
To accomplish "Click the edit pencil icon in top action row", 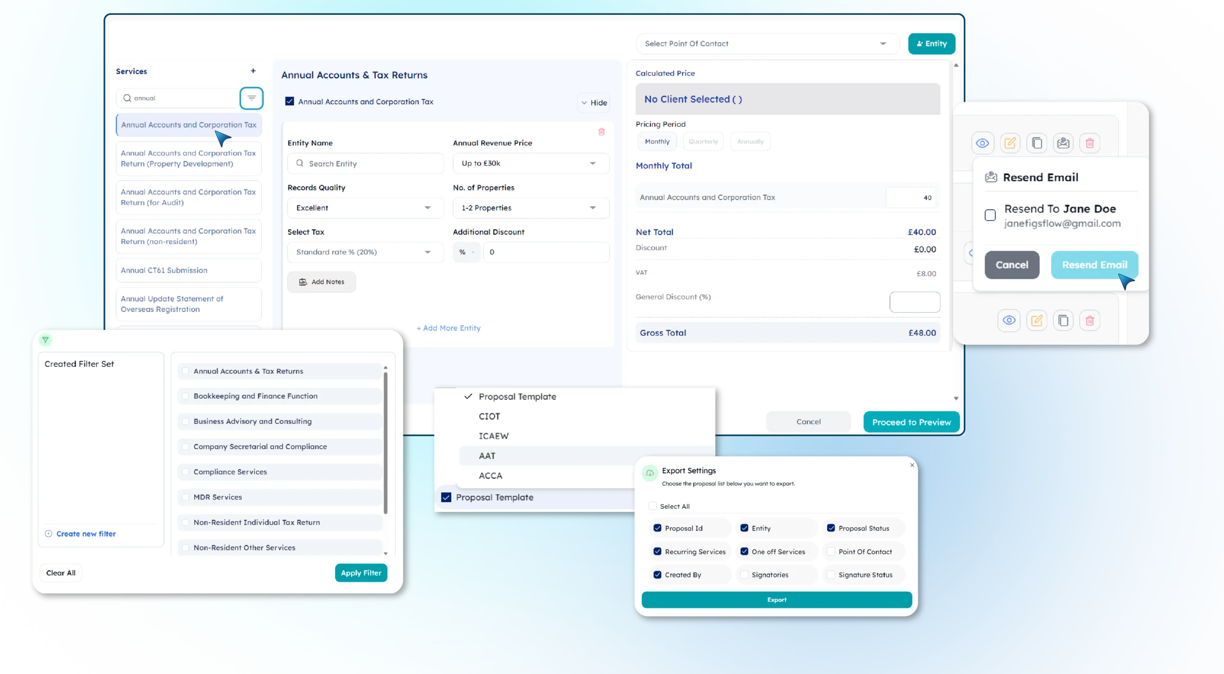I will pyautogui.click(x=1010, y=143).
